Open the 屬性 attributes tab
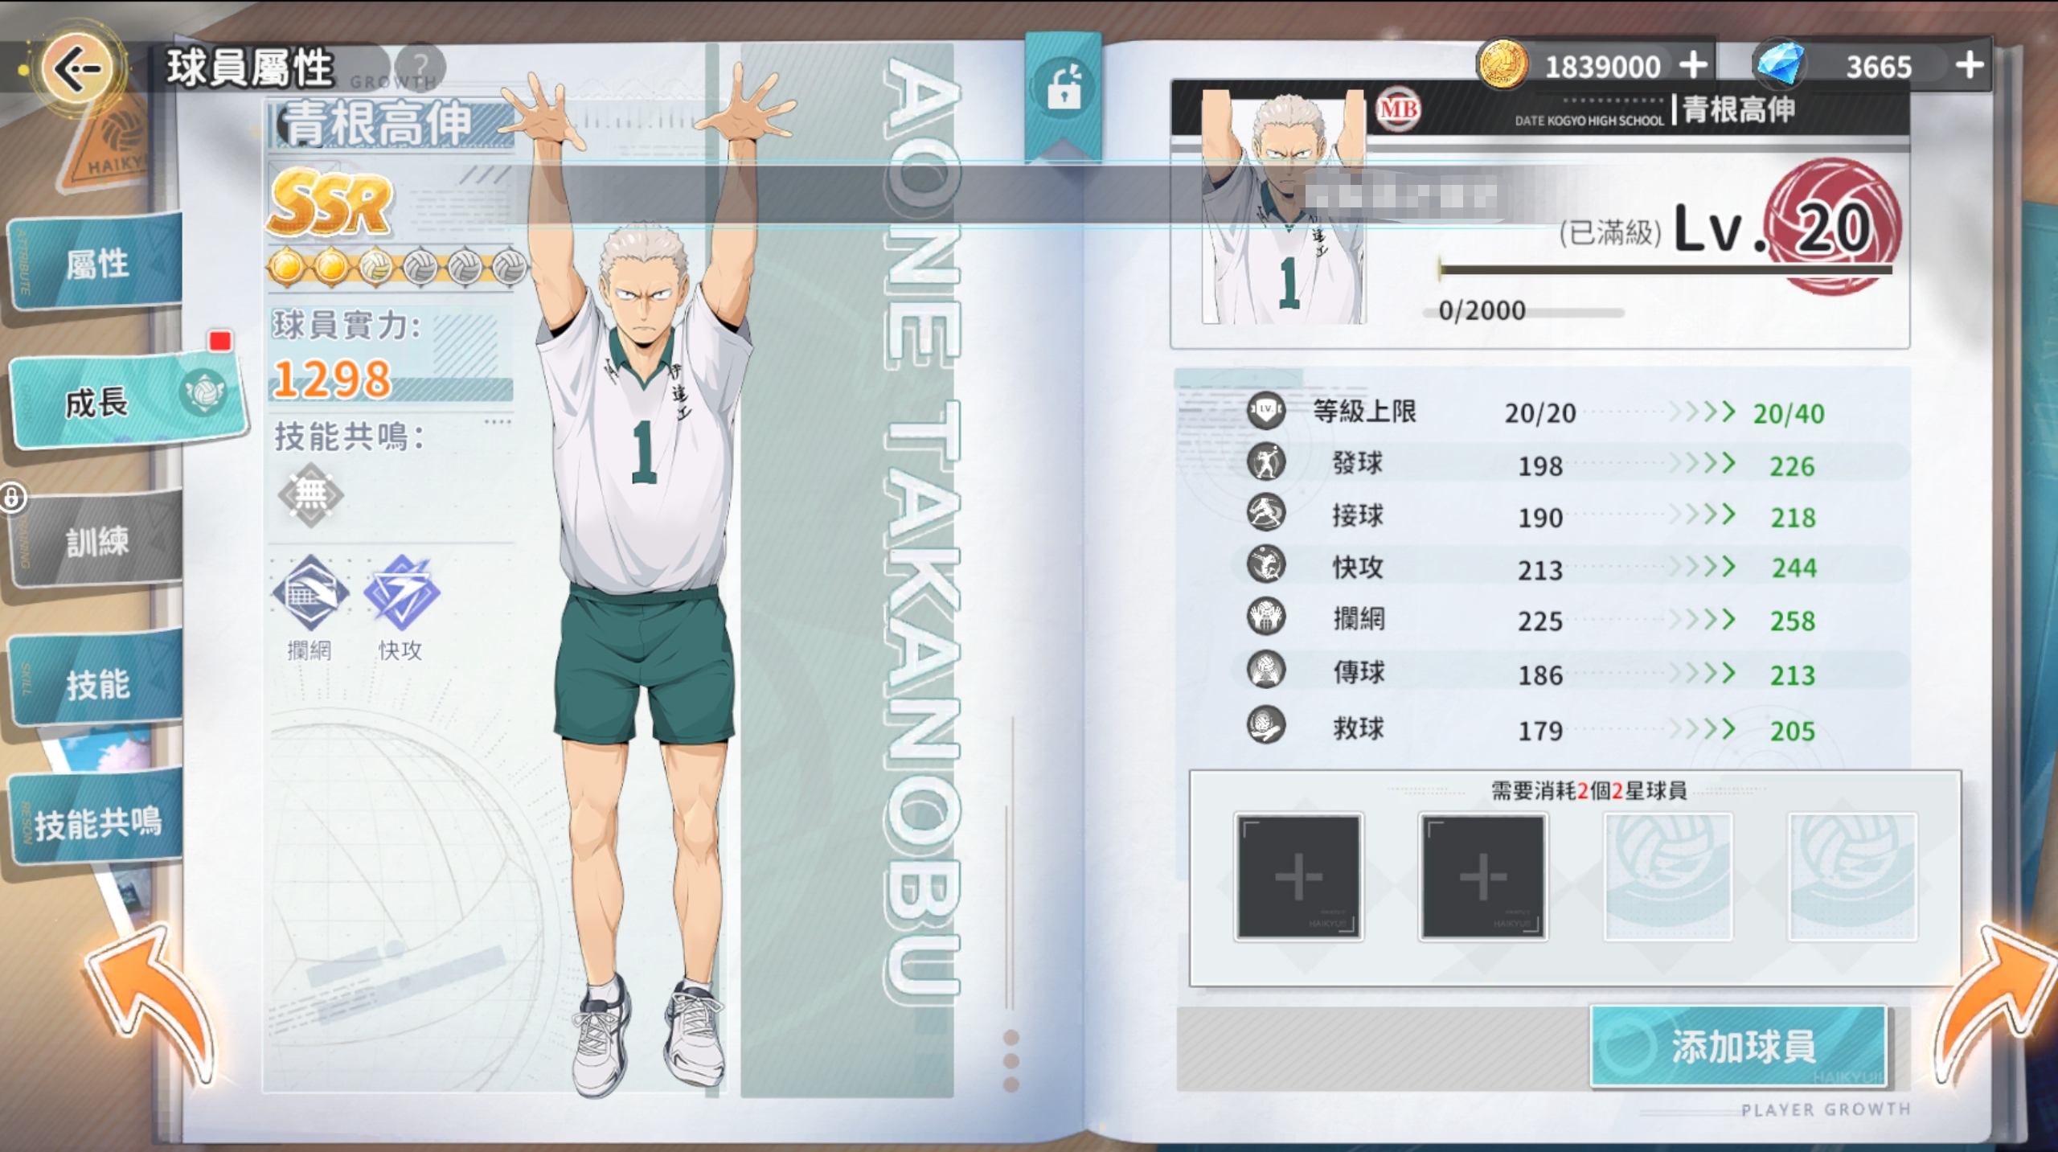Viewport: 2058px width, 1152px height. [96, 264]
